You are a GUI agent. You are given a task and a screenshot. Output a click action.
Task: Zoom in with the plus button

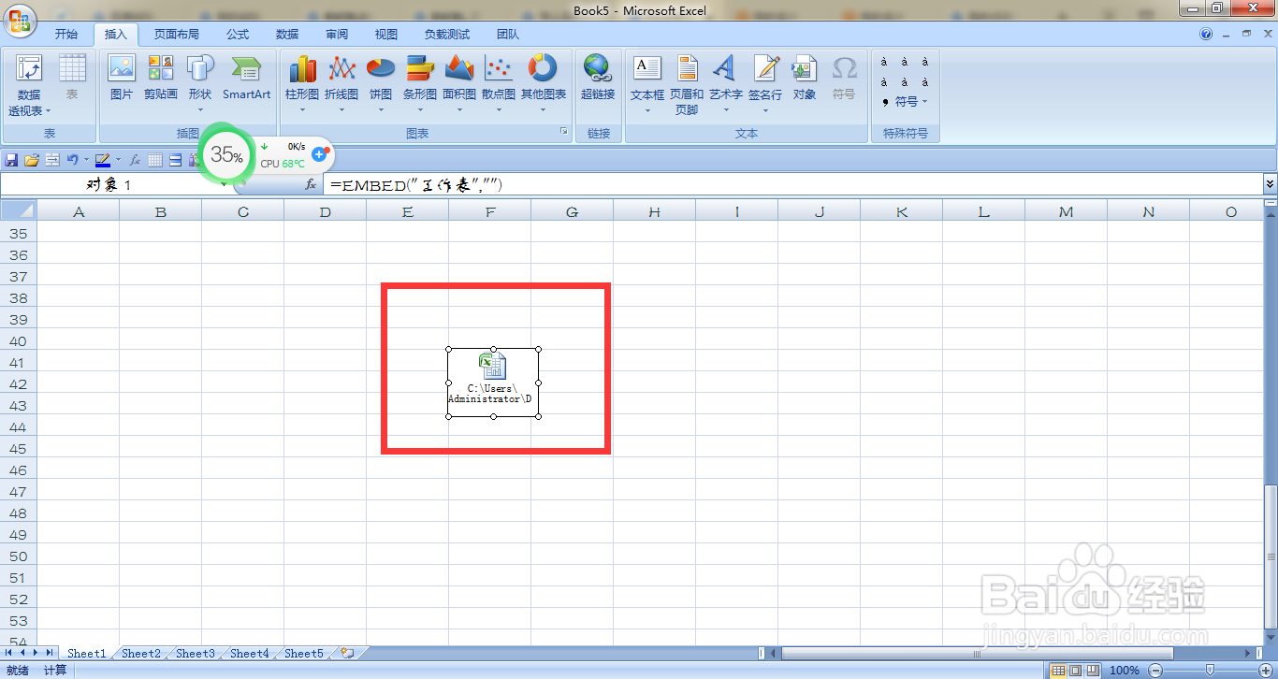point(1265,670)
